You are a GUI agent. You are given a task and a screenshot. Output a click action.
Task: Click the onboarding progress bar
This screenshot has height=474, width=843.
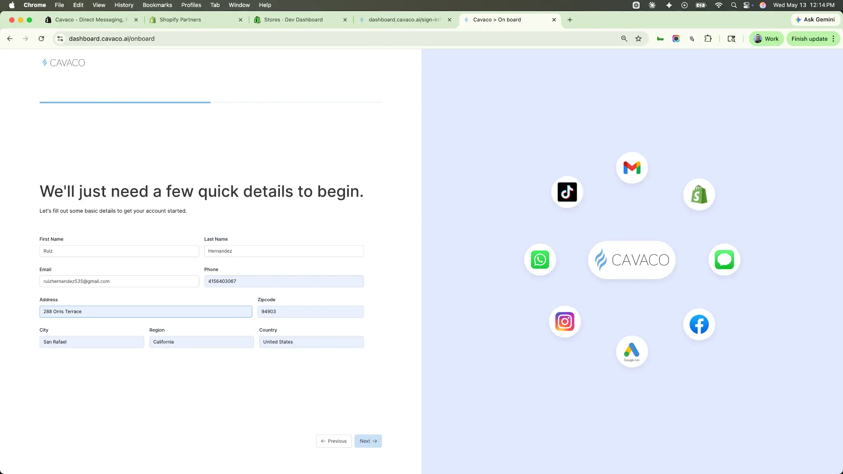coord(211,102)
